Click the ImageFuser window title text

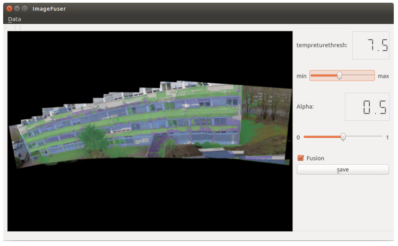click(49, 9)
